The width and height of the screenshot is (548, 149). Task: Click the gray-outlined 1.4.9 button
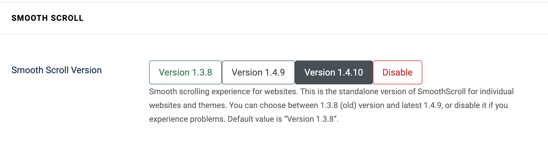(258, 72)
